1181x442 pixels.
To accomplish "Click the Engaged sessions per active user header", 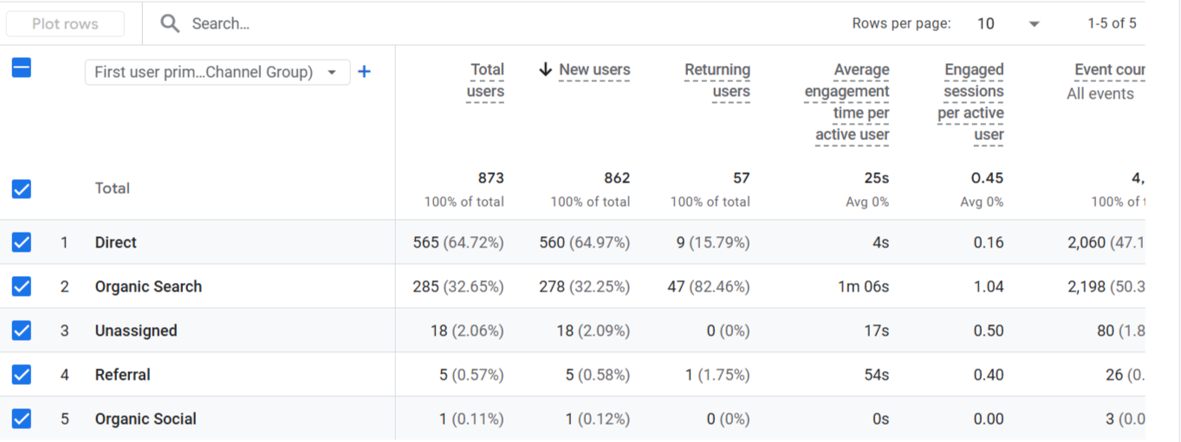I will (x=971, y=102).
